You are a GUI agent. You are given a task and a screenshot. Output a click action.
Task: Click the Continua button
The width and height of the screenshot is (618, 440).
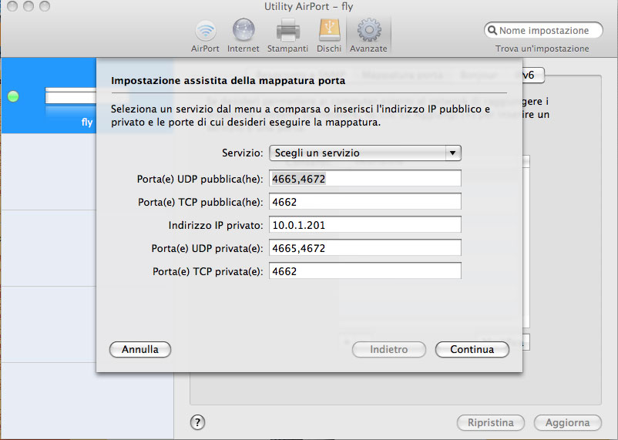click(x=472, y=349)
